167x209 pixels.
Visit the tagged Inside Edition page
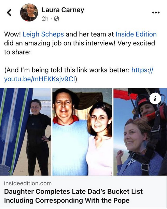pyautogui.click(x=136, y=34)
